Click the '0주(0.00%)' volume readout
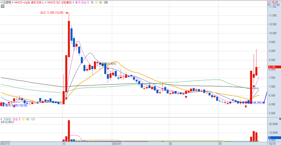281x146 pixels. coord(7,122)
